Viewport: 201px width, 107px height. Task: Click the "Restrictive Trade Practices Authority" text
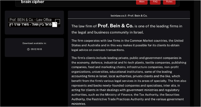pyautogui.click(x=118, y=99)
